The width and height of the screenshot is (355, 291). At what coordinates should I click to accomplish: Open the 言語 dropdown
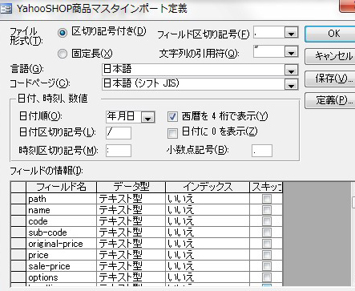[x=291, y=71]
